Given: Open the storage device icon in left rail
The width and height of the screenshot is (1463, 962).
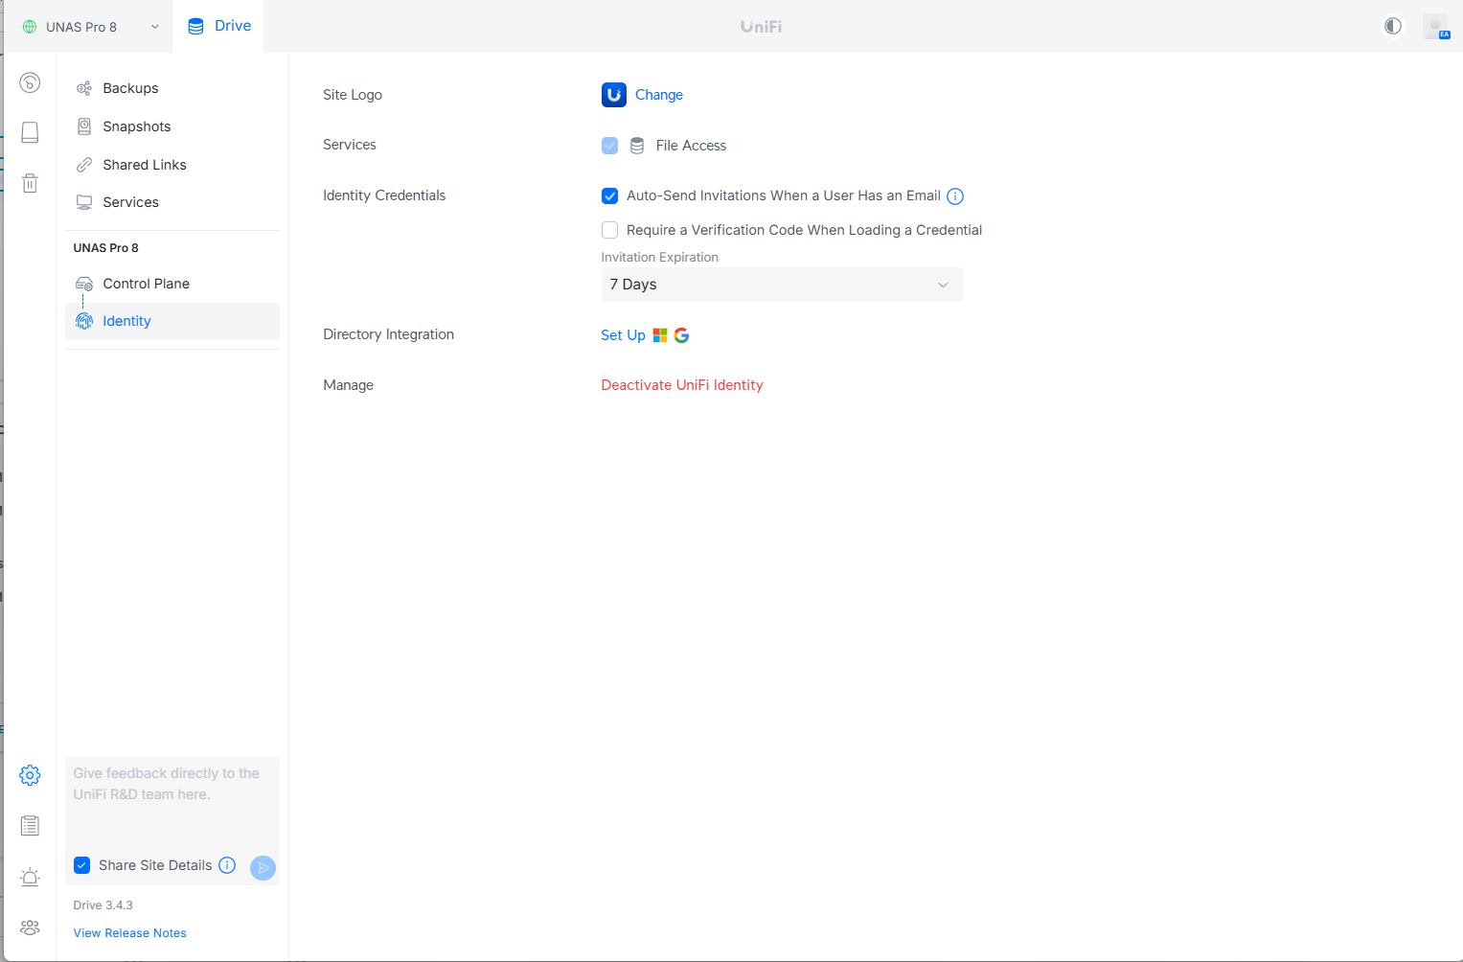Looking at the screenshot, I should 30,132.
